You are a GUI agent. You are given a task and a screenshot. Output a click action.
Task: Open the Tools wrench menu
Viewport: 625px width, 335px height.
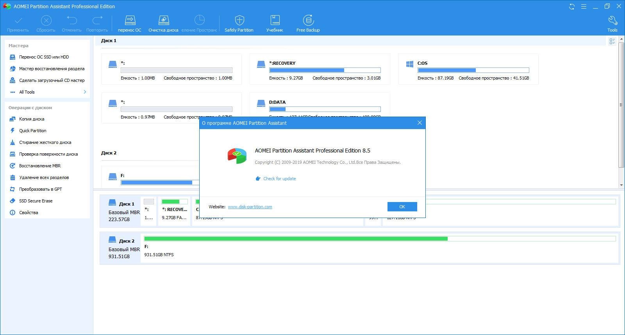click(612, 24)
